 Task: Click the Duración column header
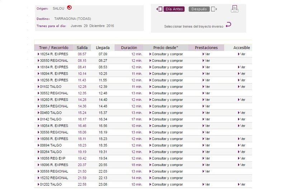[x=129, y=48]
